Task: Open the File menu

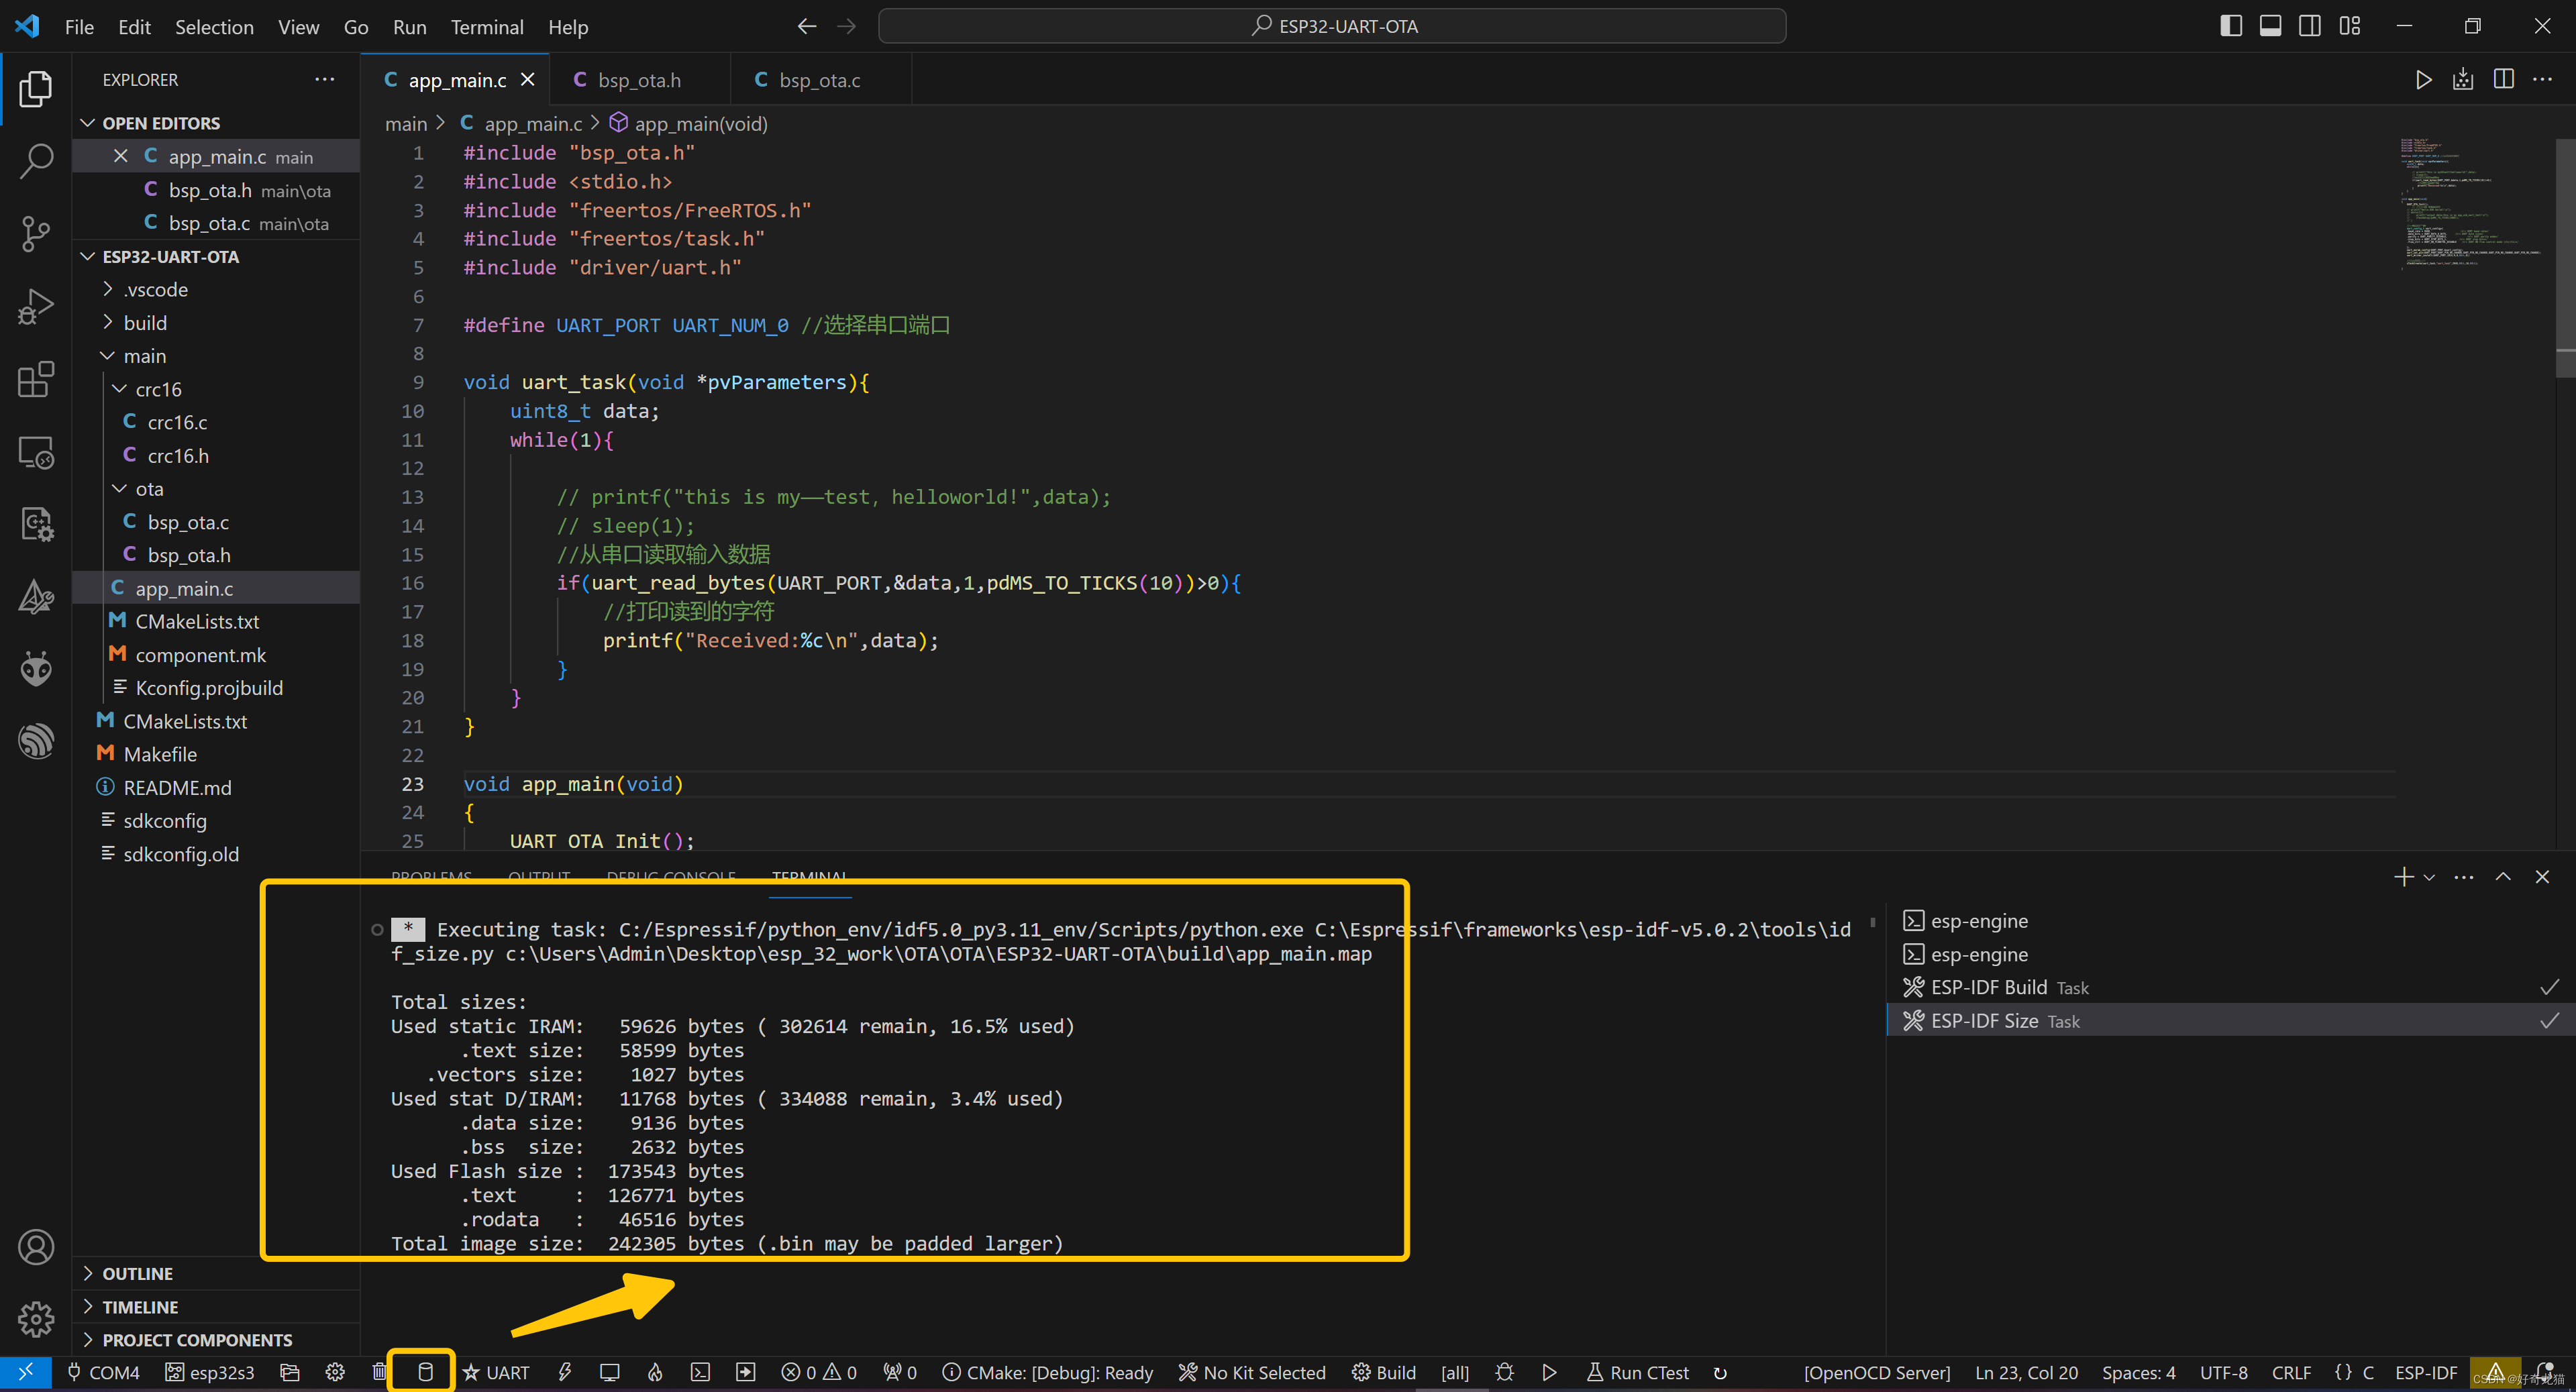Action: tap(79, 27)
